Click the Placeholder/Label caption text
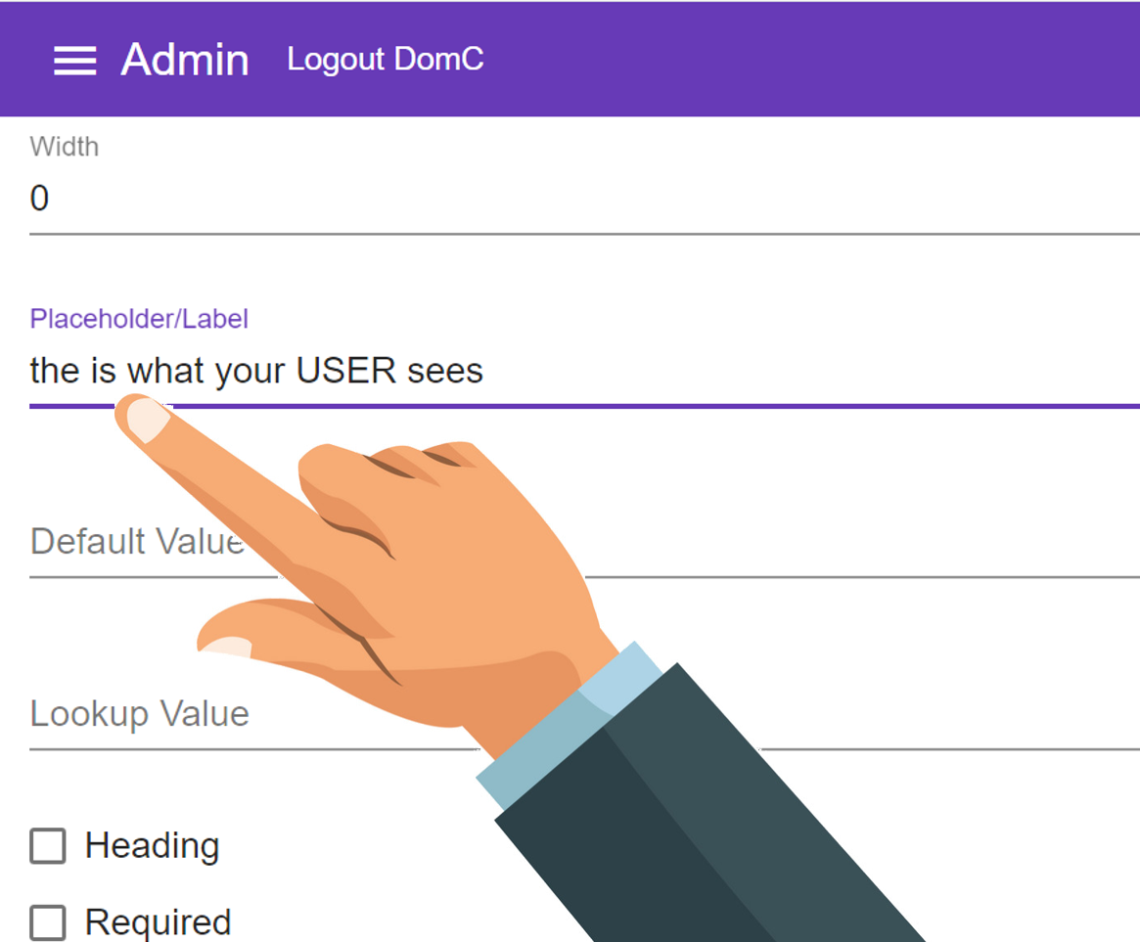Screen dimensions: 1140x942 (x=139, y=319)
